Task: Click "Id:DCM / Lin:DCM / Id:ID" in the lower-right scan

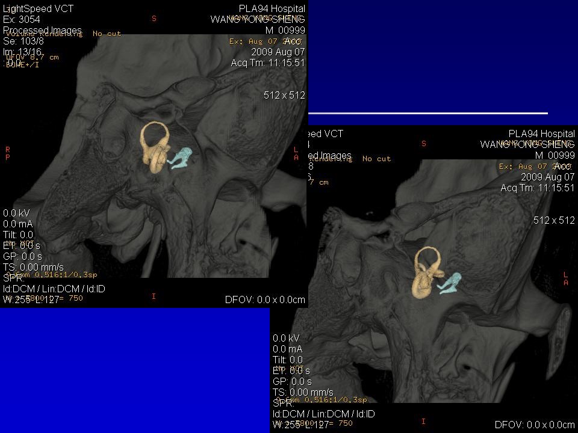Action: pos(324,414)
